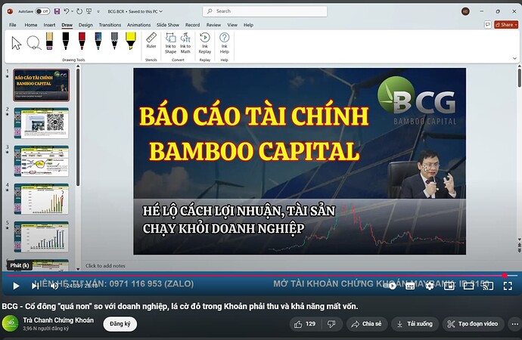Save the presentation with the floppy icon
522x340 pixels.
pyautogui.click(x=57, y=11)
